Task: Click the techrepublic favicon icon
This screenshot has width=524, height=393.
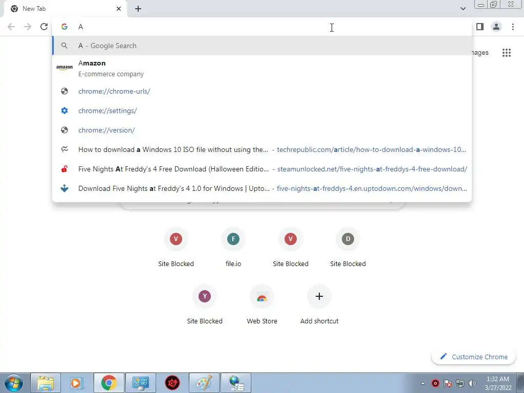Action: tap(64, 149)
